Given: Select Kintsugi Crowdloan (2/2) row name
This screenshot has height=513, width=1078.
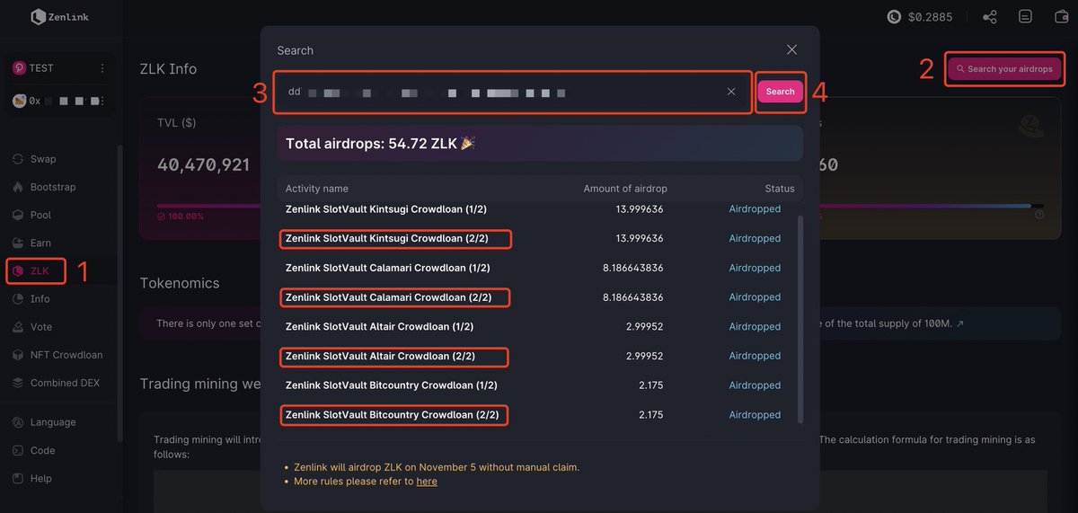Looking at the screenshot, I should (x=386, y=239).
